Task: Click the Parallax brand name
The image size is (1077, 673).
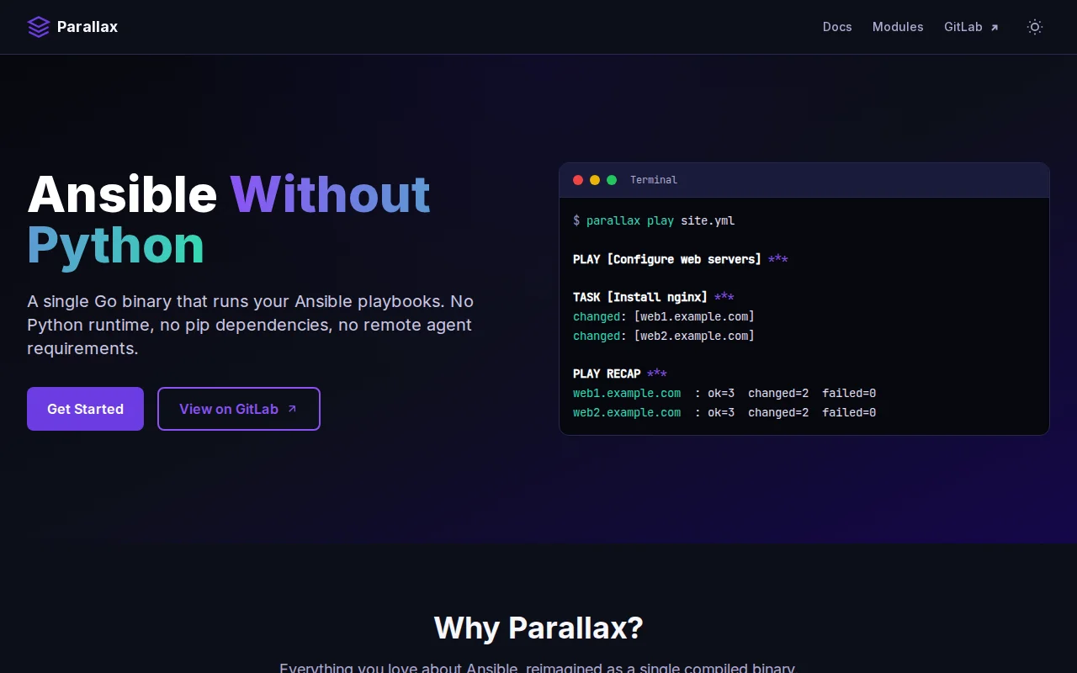Action: coord(88,27)
